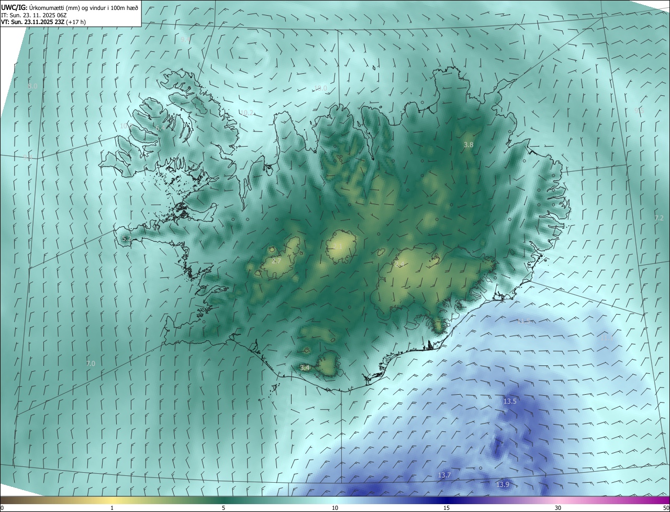Click the colorbar tick label 1
The height and width of the screenshot is (512, 670).
click(x=112, y=508)
